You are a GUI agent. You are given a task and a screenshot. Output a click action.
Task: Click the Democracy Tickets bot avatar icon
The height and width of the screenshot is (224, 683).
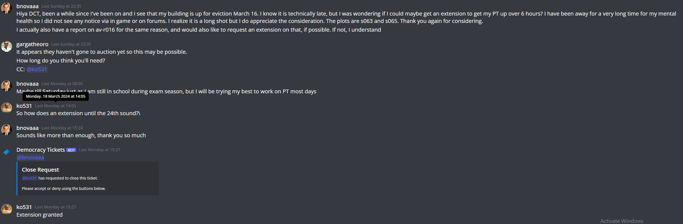click(x=6, y=152)
